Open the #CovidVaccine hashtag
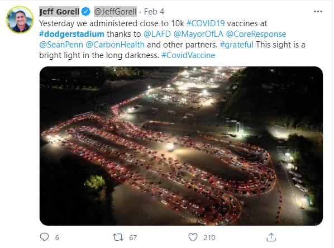 pyautogui.click(x=188, y=55)
